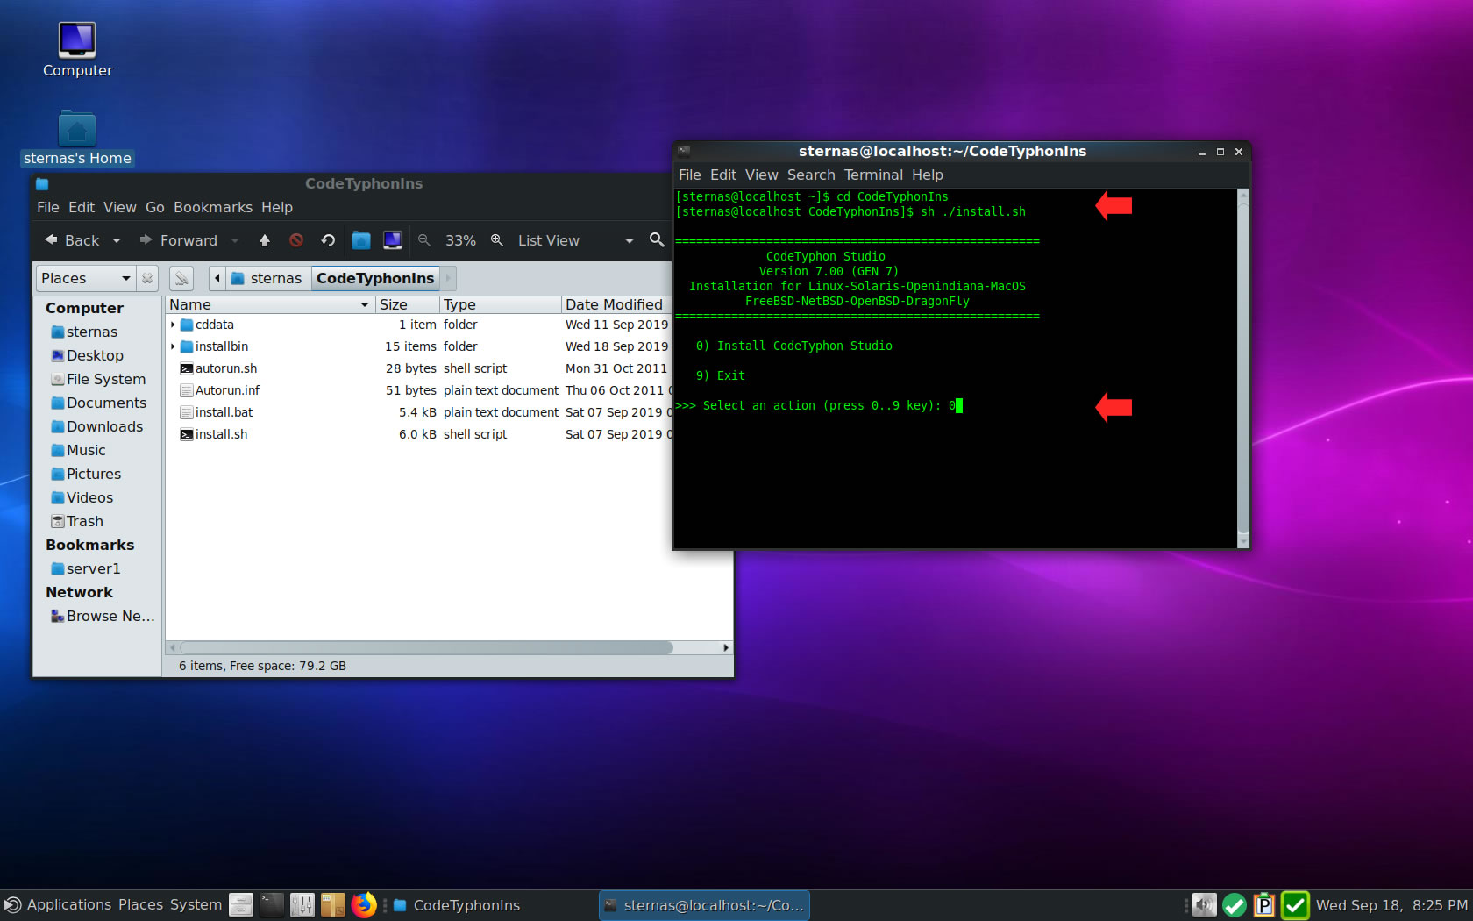Sort by Size column header
This screenshot has width=1473, height=921.
pyautogui.click(x=408, y=304)
